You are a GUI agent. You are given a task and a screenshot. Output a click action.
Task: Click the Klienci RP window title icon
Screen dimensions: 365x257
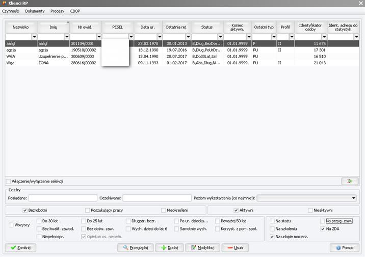(x=4, y=3)
